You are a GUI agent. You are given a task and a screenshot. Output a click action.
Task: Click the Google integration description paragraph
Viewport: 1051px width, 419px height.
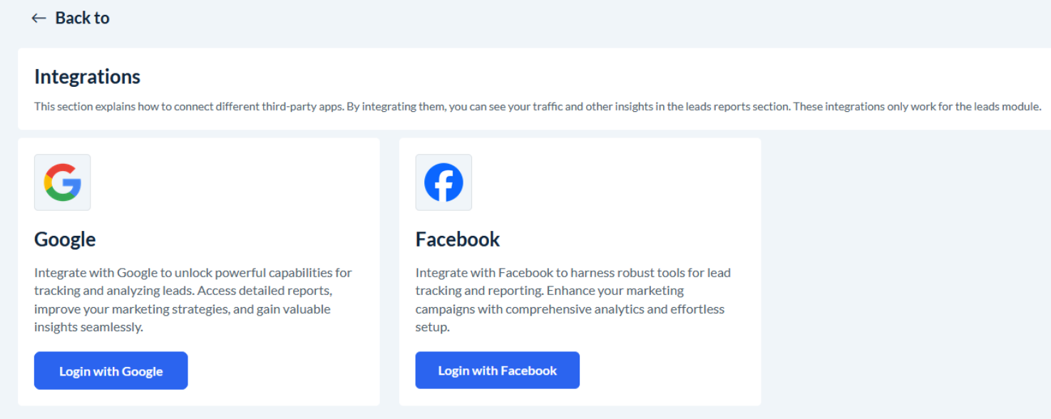193,300
